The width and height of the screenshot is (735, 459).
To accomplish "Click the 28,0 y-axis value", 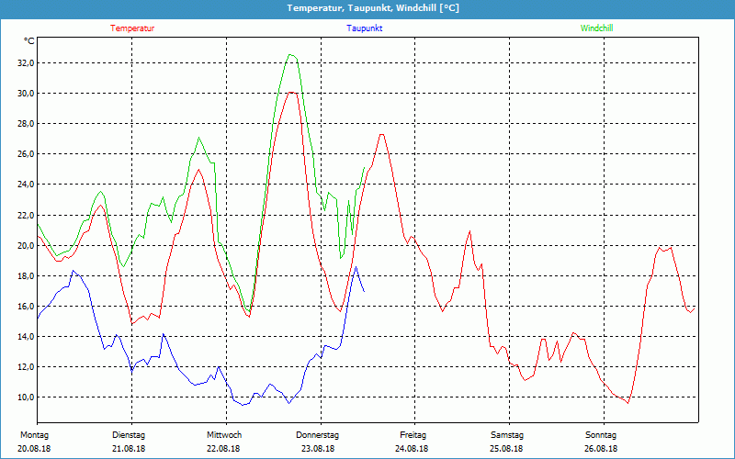I will pyautogui.click(x=26, y=124).
